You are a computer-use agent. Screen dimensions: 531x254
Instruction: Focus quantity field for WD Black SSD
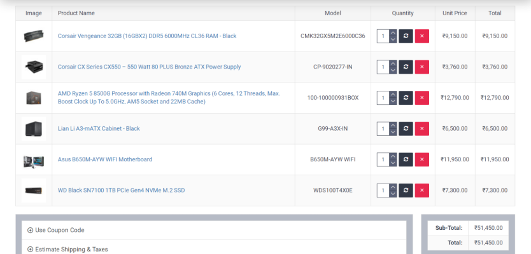pyautogui.click(x=383, y=190)
